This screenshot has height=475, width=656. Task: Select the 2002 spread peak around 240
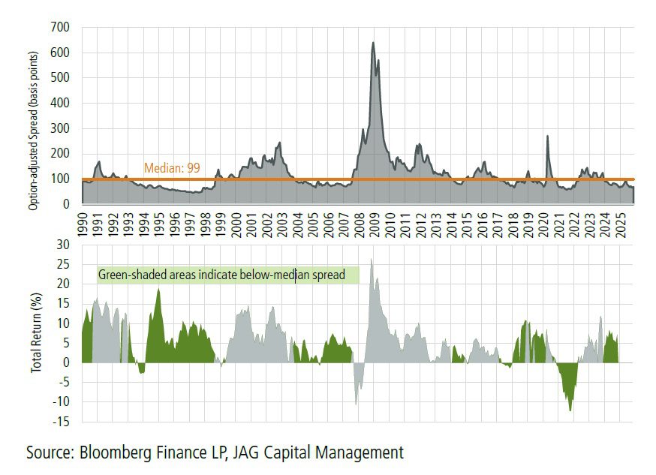pos(278,143)
